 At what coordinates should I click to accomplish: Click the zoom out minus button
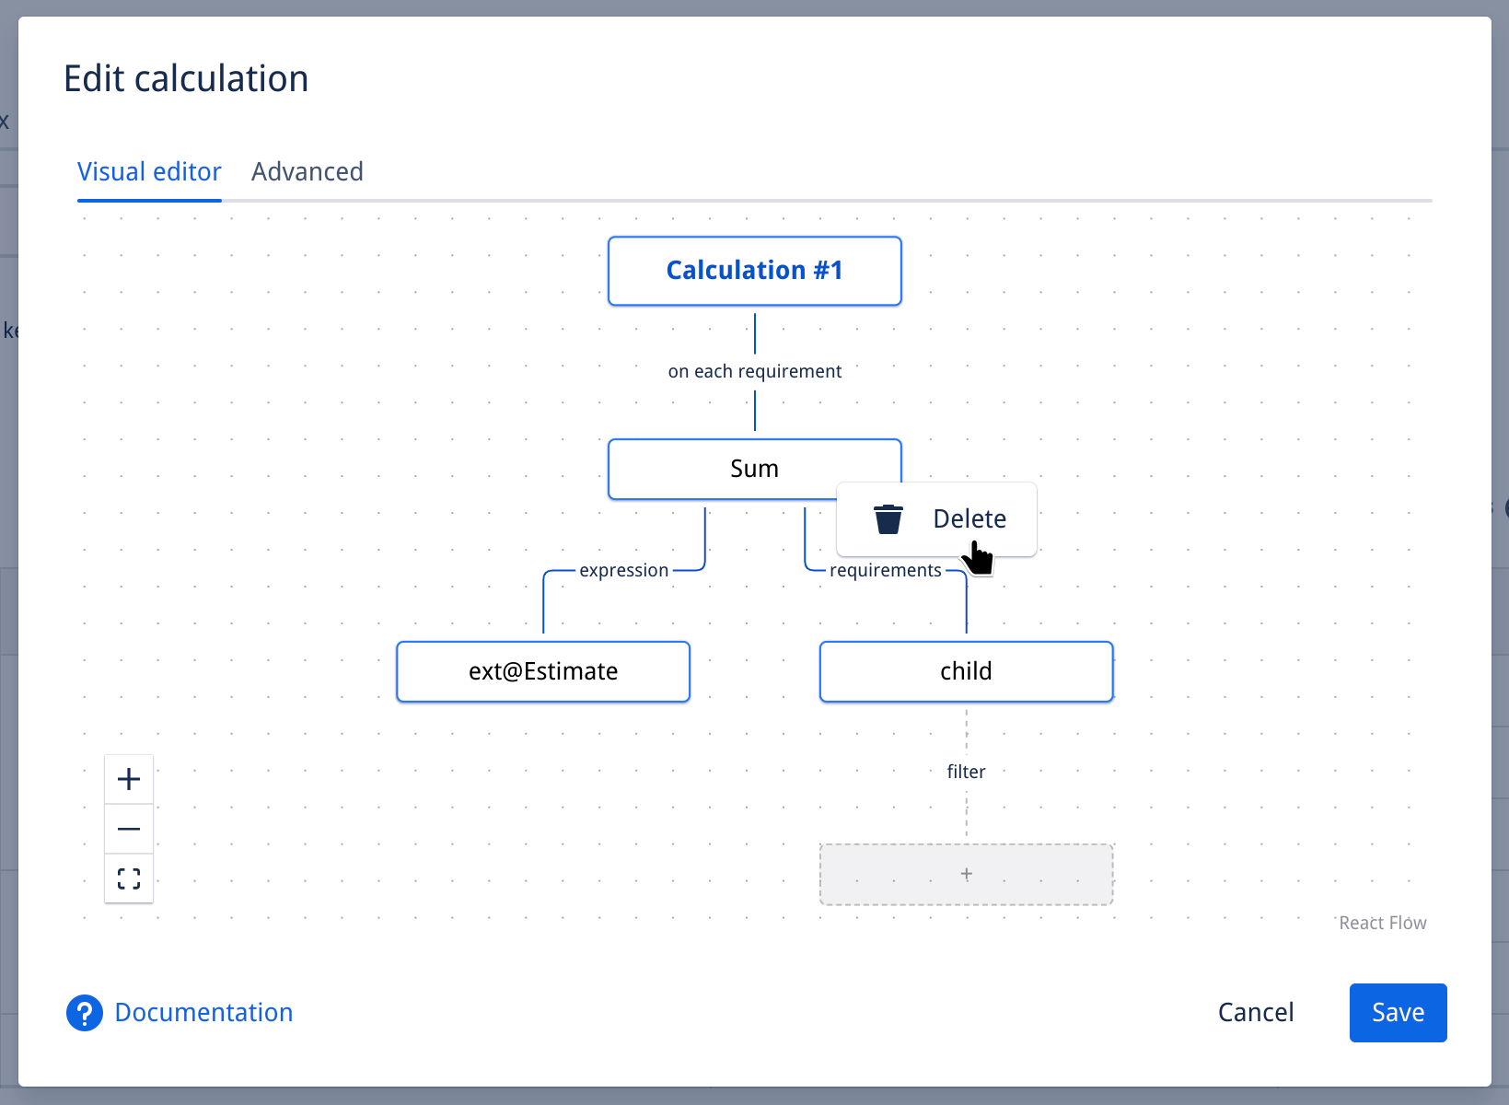[129, 829]
